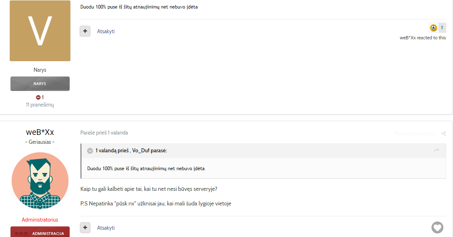
Task: Click the 'weB*Xx reacted to this' text
Action: (x=423, y=38)
